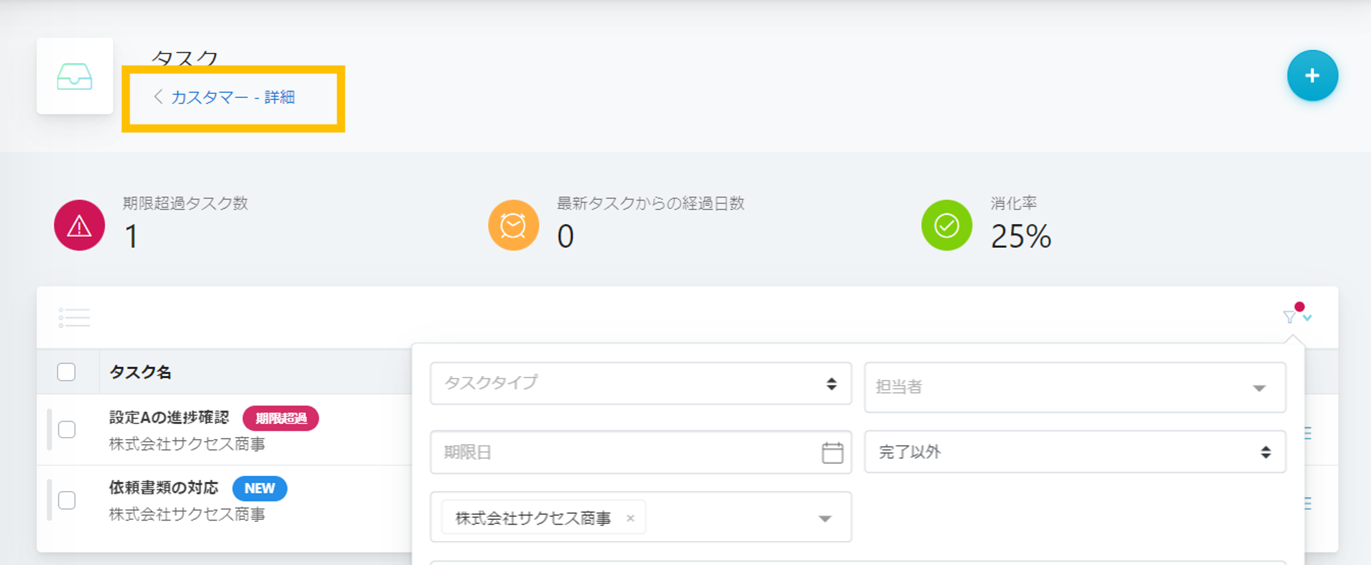Expand the customer filter dropdown arrow
1371x565 pixels.
(x=825, y=518)
